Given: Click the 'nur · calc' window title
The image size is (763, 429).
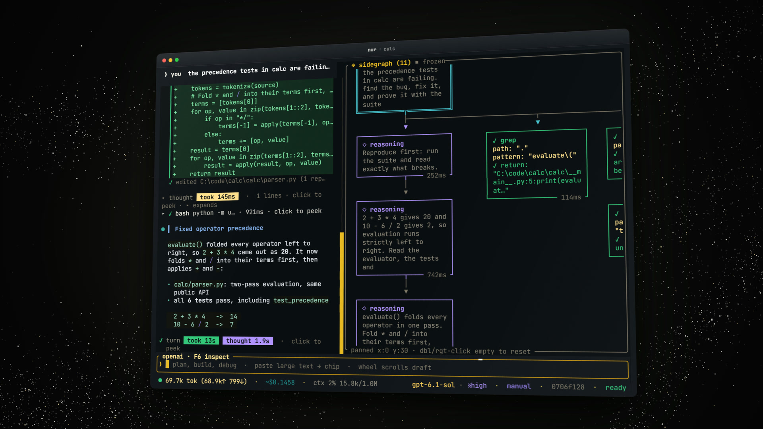Looking at the screenshot, I should (381, 49).
